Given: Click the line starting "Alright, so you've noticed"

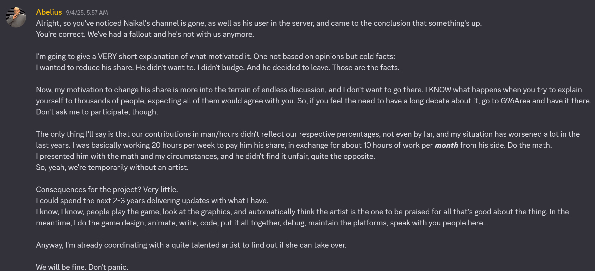Looking at the screenshot, I should tap(259, 23).
